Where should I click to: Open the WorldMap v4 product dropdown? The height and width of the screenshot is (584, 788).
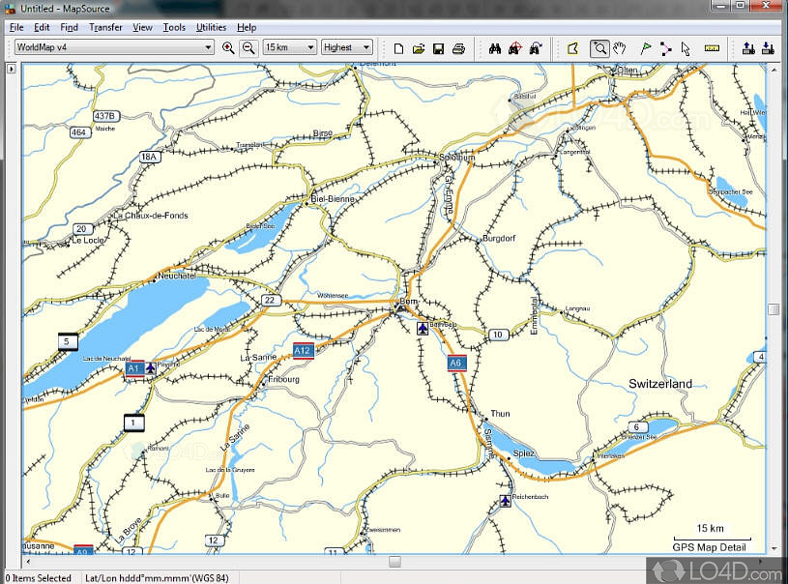tap(208, 47)
